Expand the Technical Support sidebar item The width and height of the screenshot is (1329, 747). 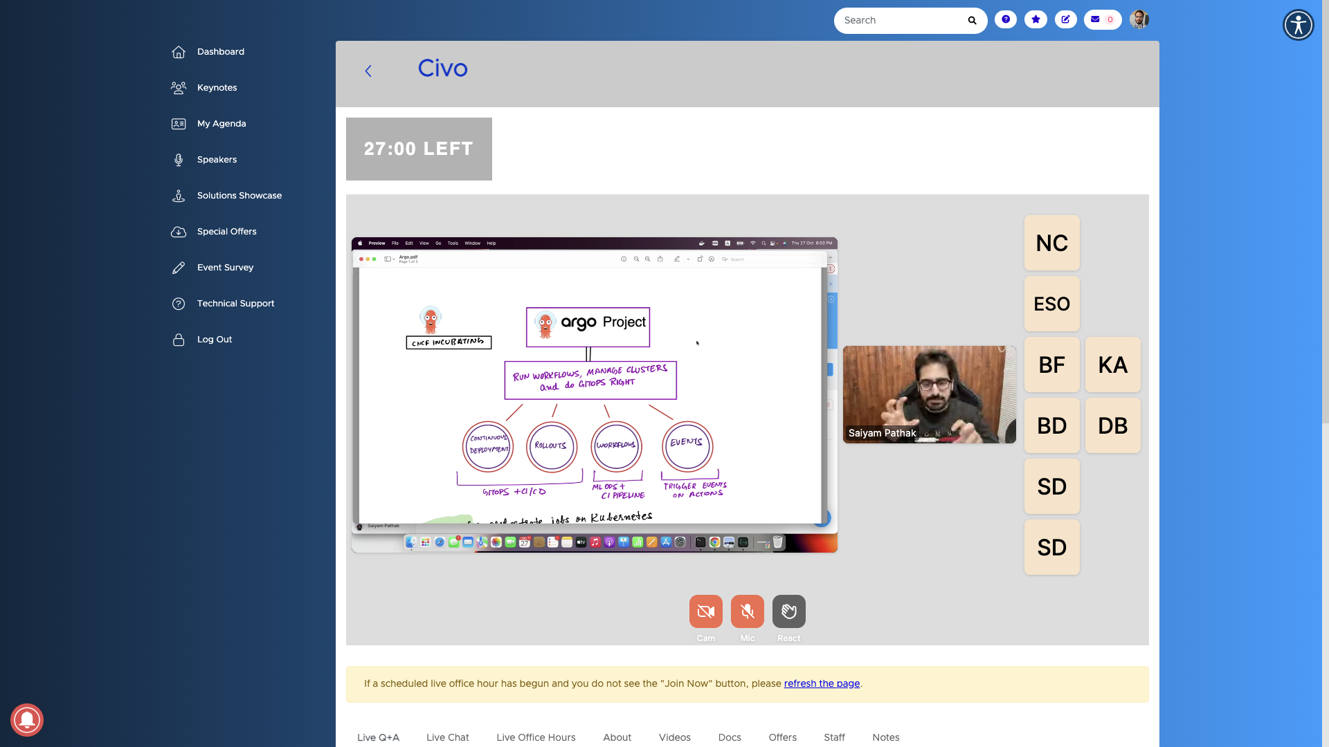tap(235, 303)
